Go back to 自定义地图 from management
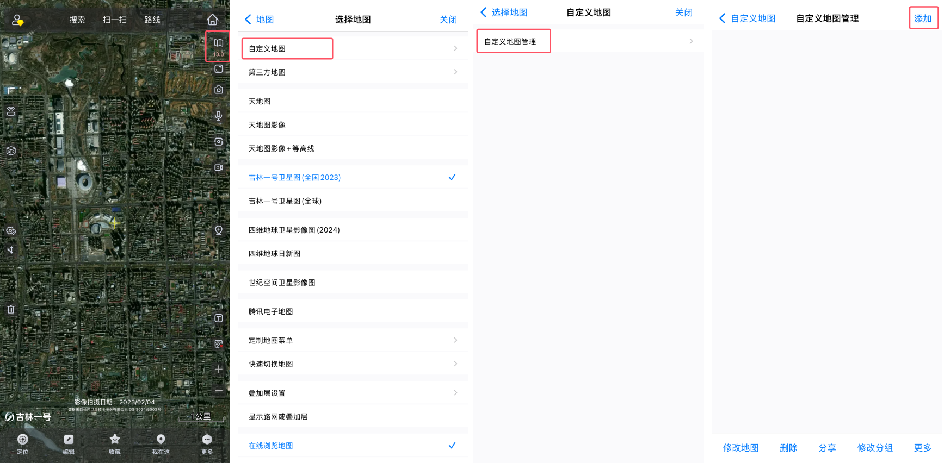 coord(748,18)
